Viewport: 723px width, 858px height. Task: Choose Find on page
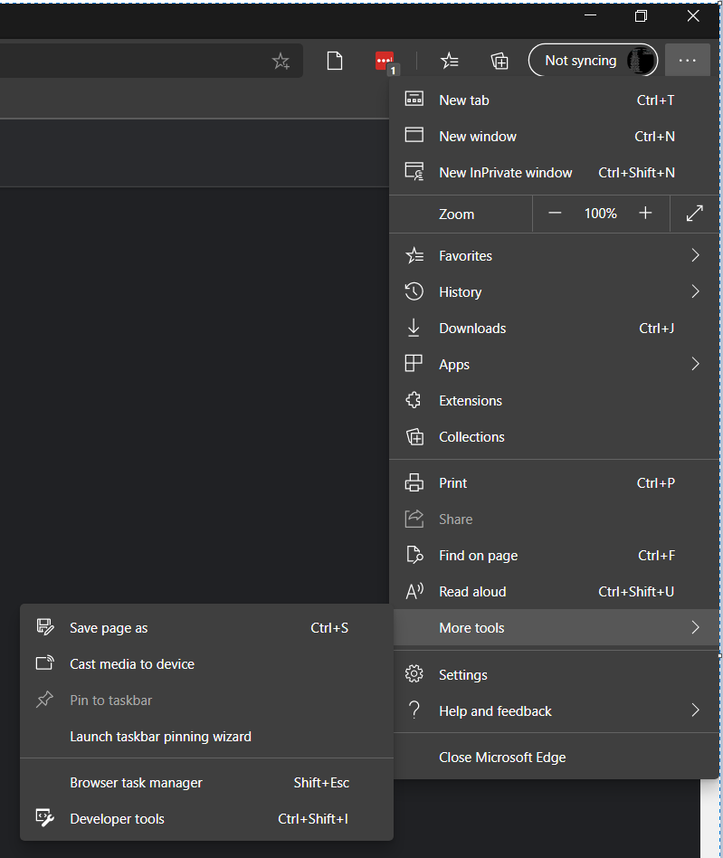point(554,556)
